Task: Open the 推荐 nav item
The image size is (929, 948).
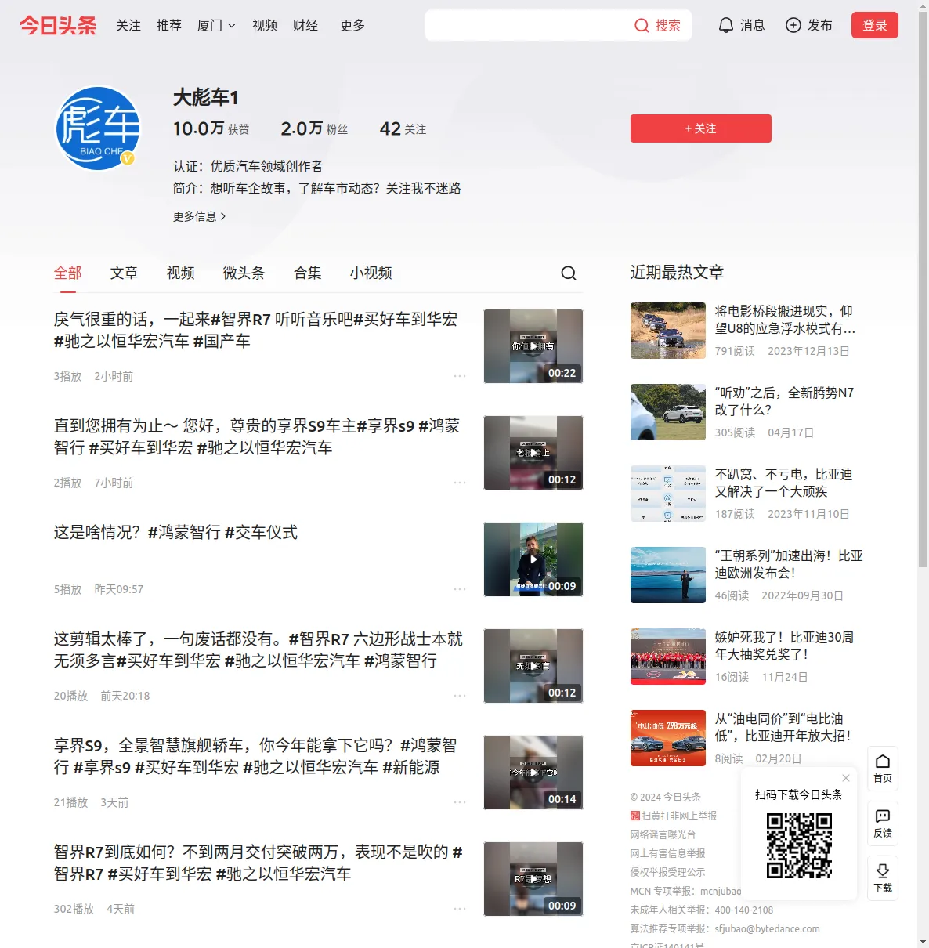Action: click(x=169, y=26)
